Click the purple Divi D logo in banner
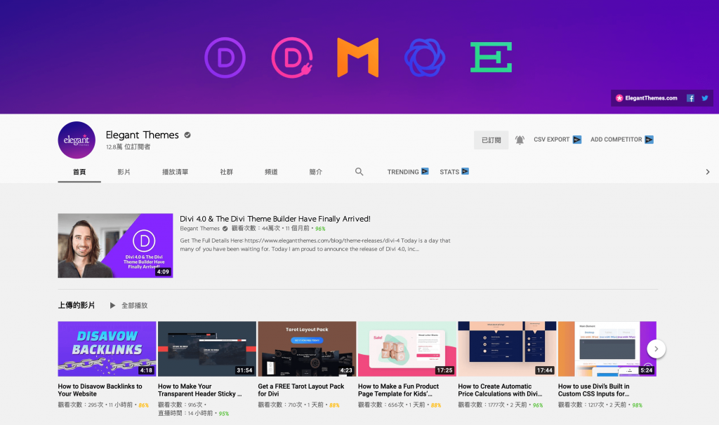The width and height of the screenshot is (719, 425). pos(225,58)
